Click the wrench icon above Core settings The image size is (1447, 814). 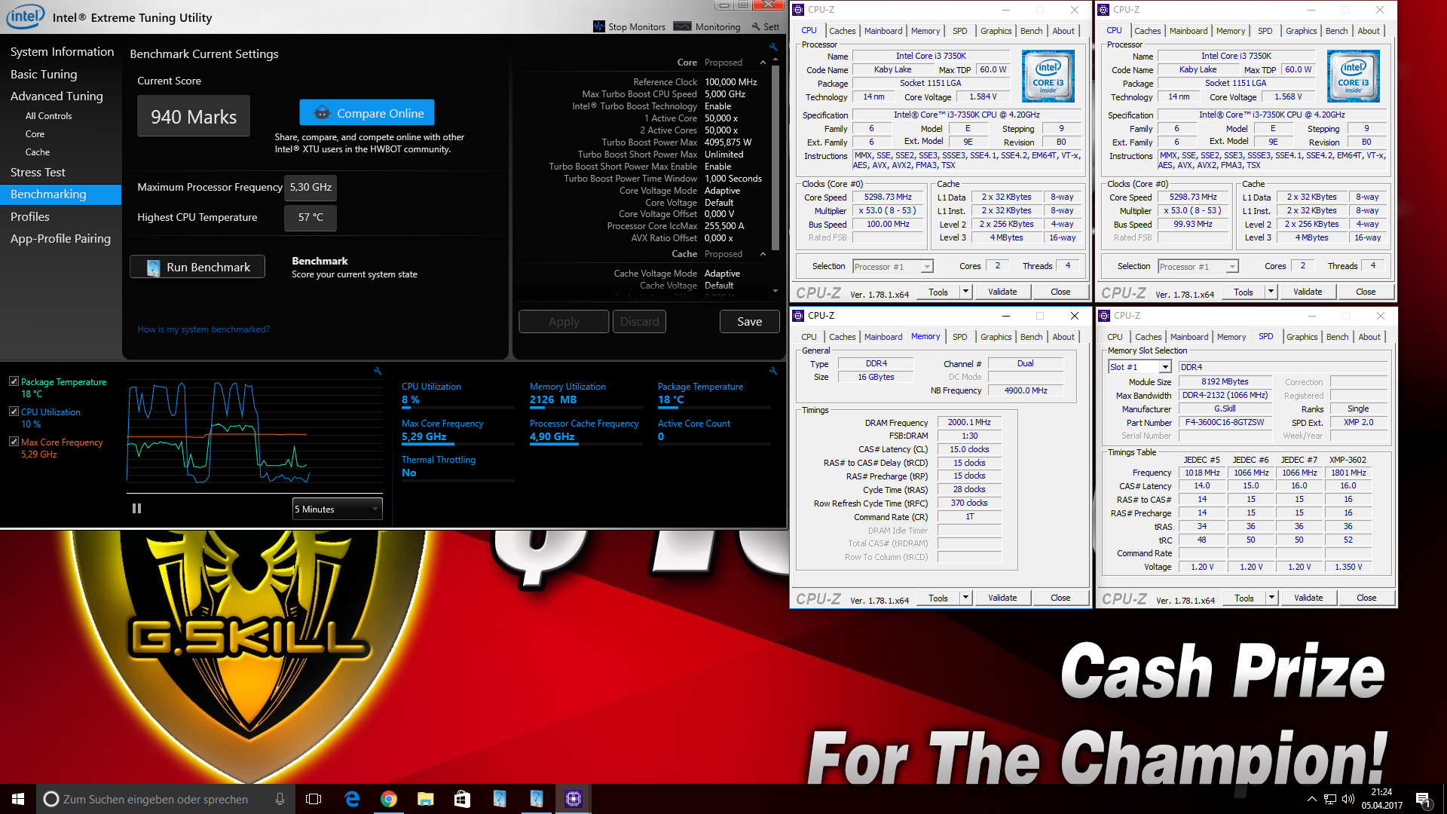pyautogui.click(x=772, y=47)
